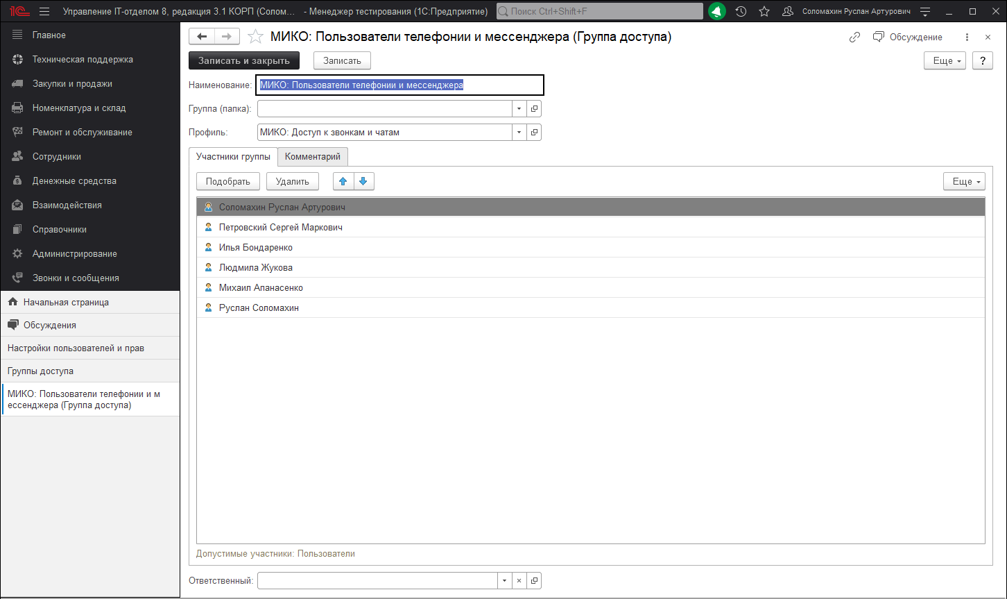Screen dimensions: 1007x599
Task: Click the Подобрать button
Action: pos(227,181)
